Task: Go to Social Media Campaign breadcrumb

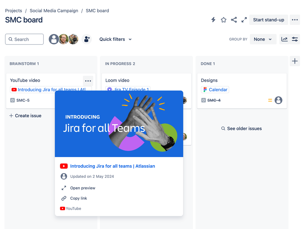Action: pyautogui.click(x=54, y=10)
